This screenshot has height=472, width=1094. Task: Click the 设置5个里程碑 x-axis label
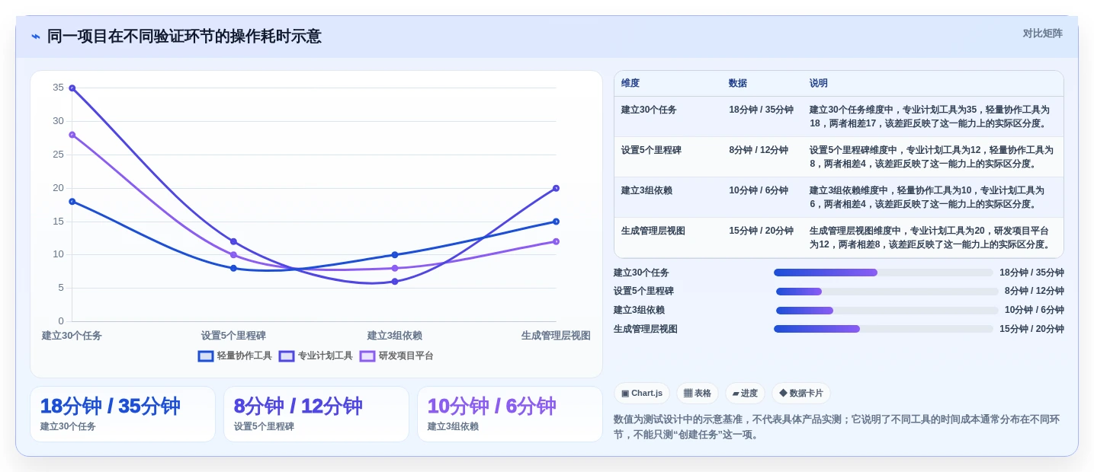click(233, 336)
